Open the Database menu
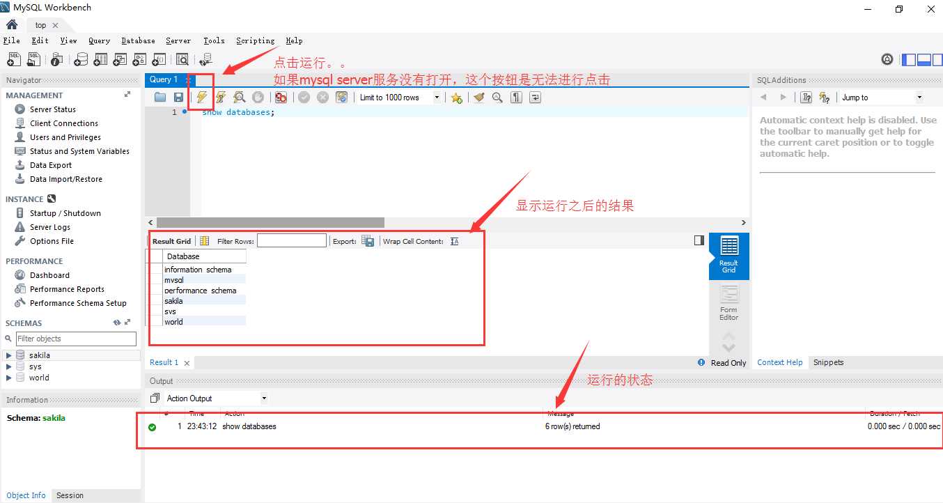 click(x=138, y=40)
